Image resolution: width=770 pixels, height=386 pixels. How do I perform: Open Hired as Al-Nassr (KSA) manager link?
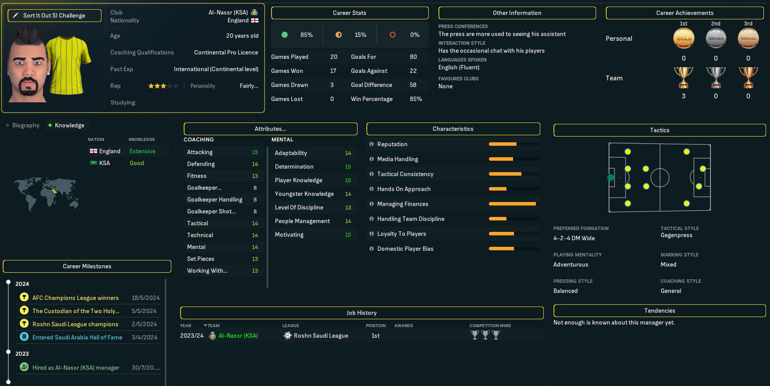click(x=76, y=368)
